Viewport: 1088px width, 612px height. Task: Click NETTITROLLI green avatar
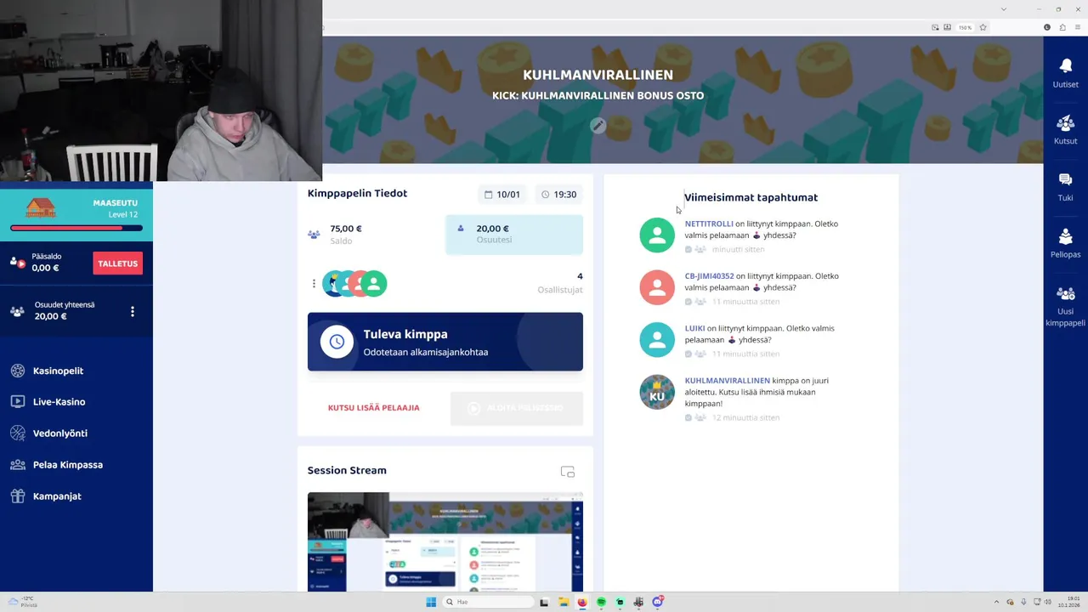657,235
